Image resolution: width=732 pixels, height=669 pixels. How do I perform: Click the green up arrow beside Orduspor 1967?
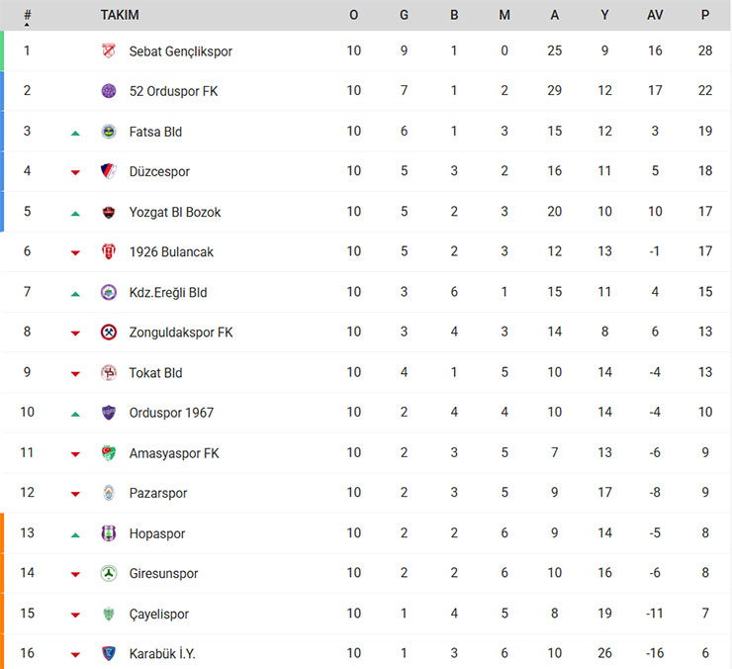75,413
